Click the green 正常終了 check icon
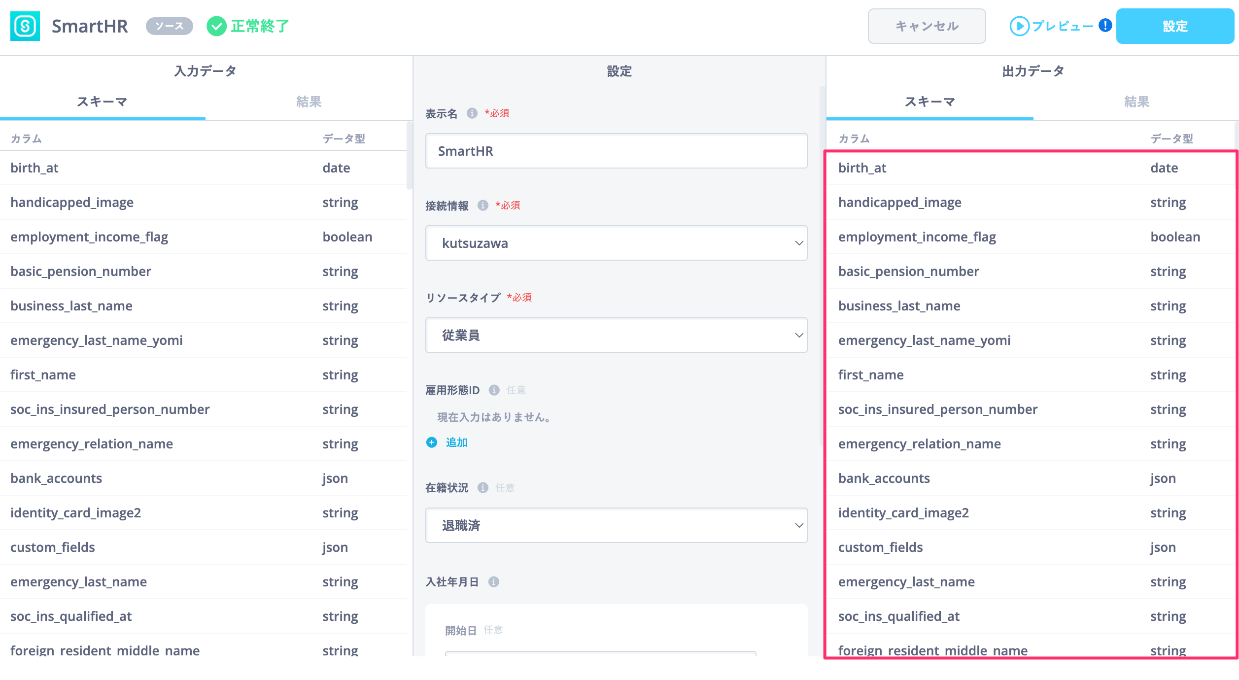The width and height of the screenshot is (1239, 680). (x=216, y=26)
